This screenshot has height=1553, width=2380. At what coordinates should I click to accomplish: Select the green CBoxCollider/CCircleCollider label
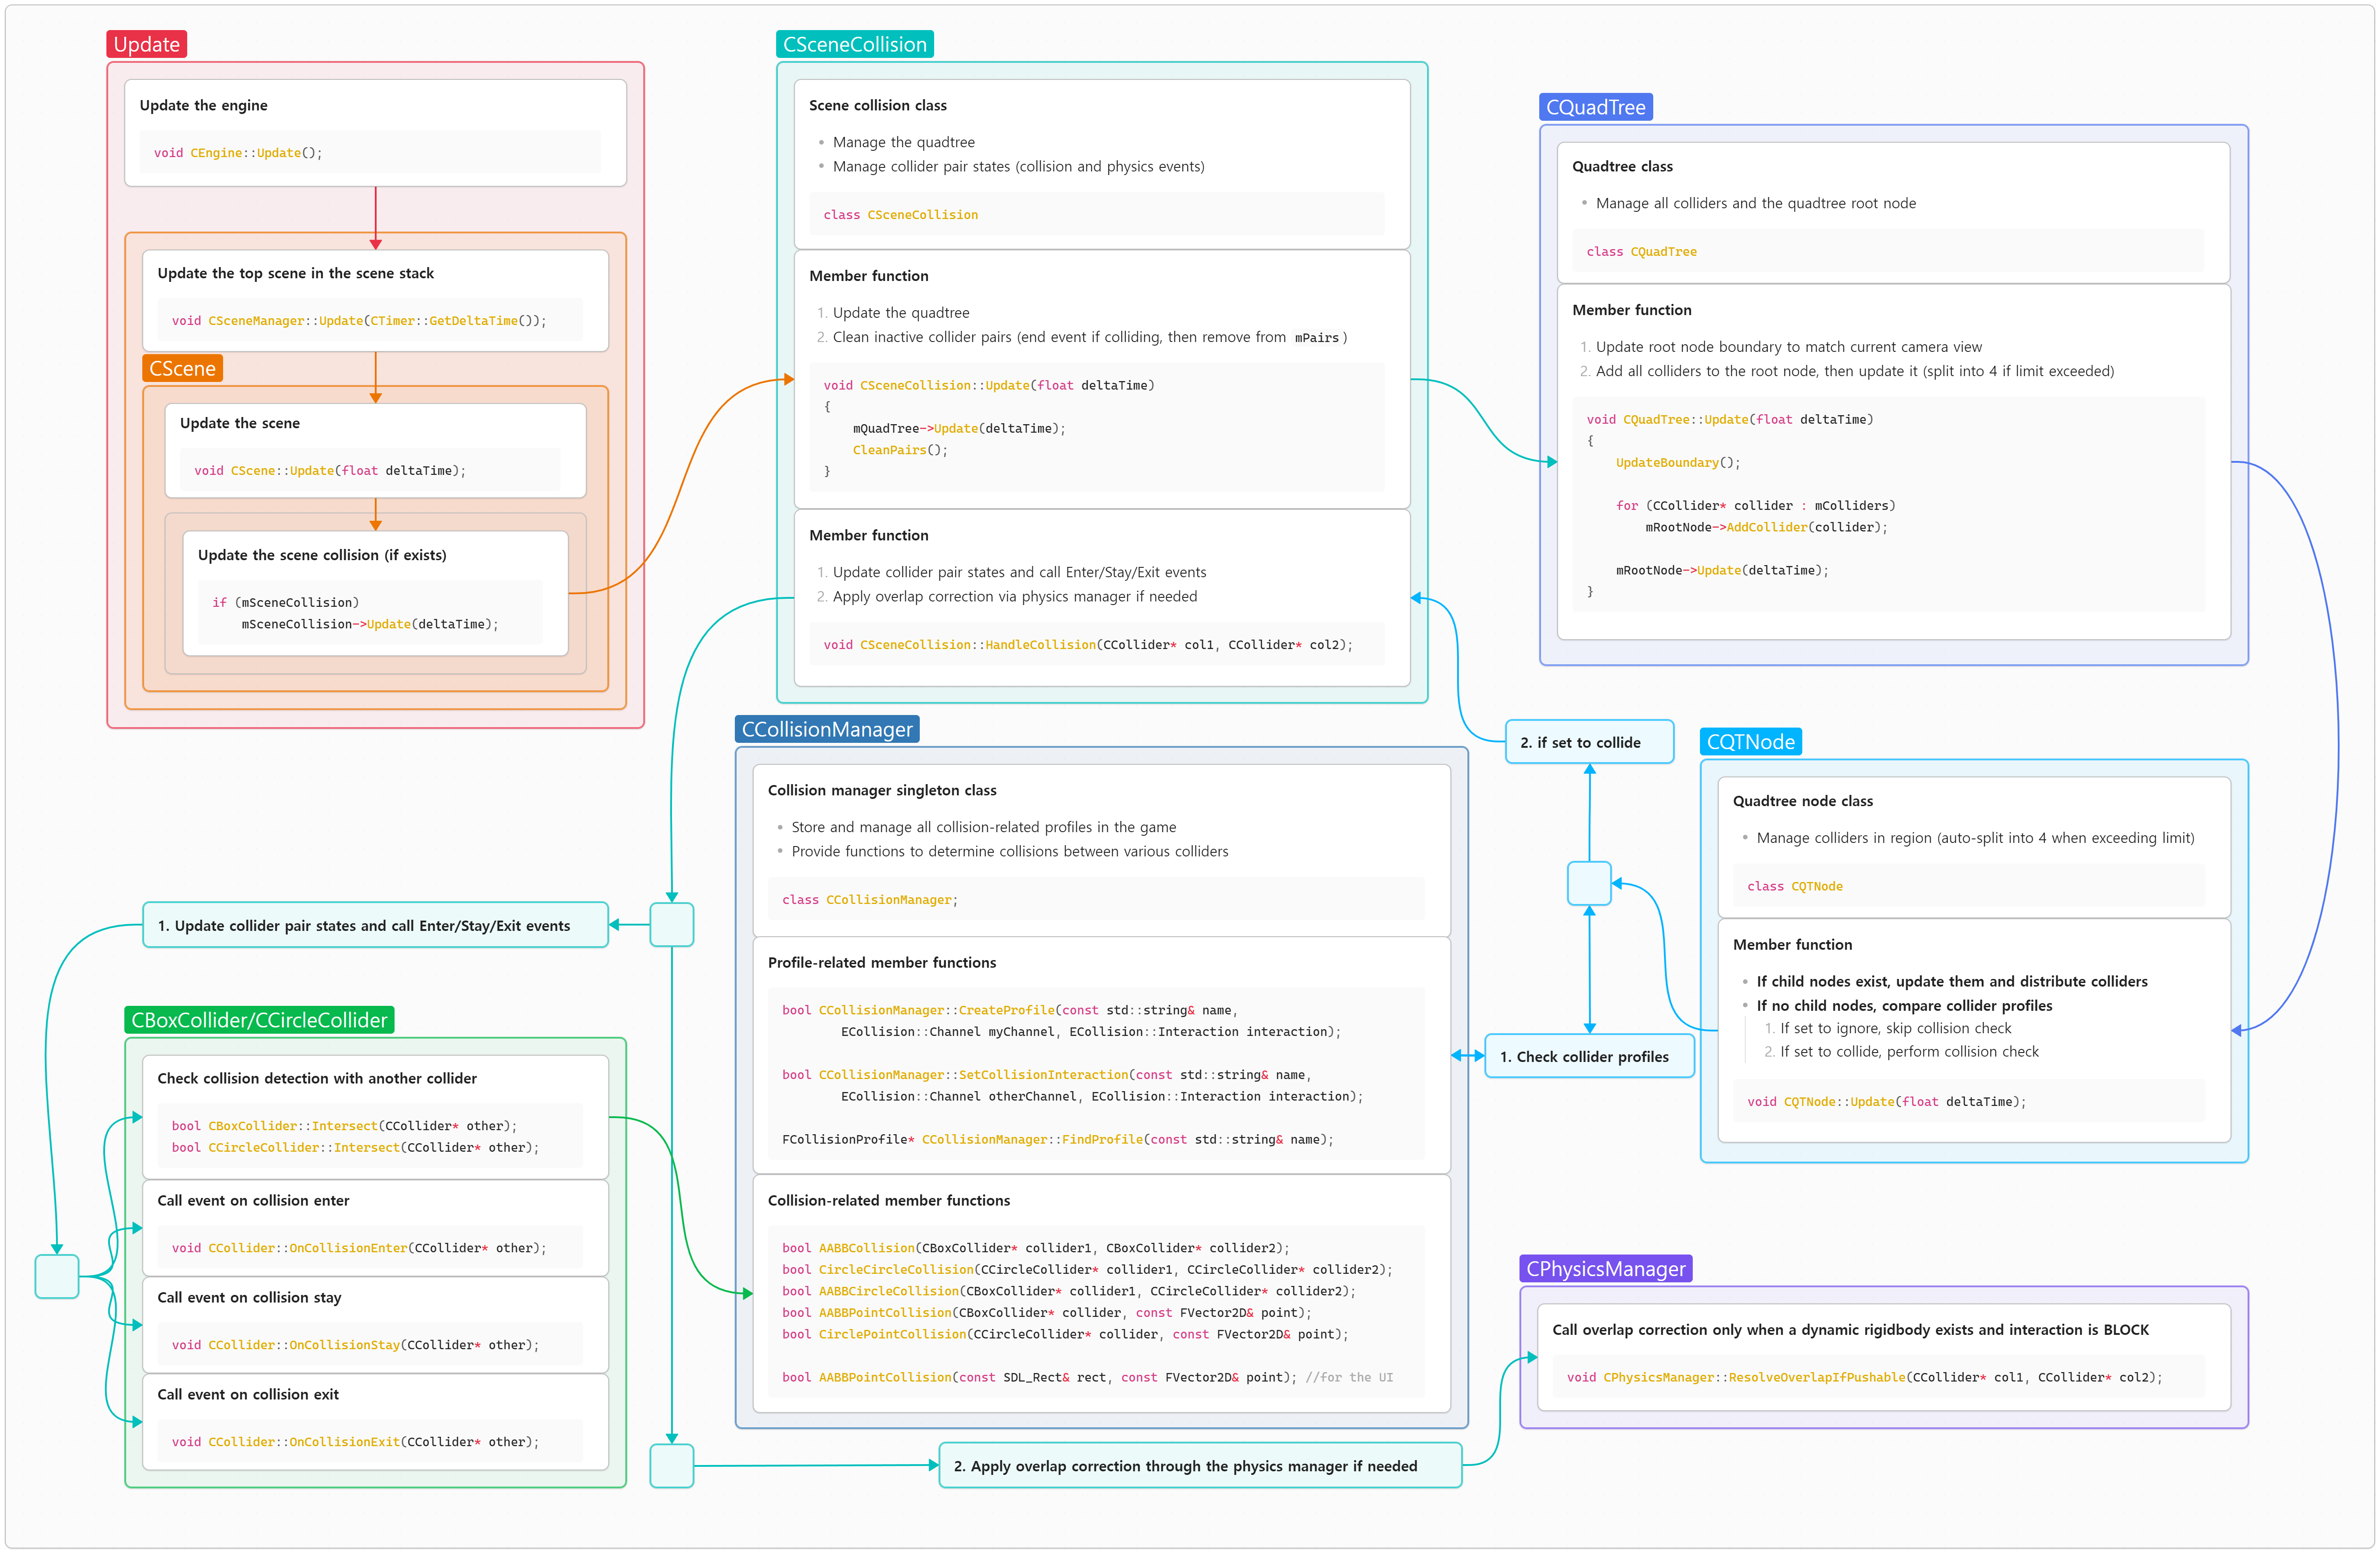pos(259,1020)
